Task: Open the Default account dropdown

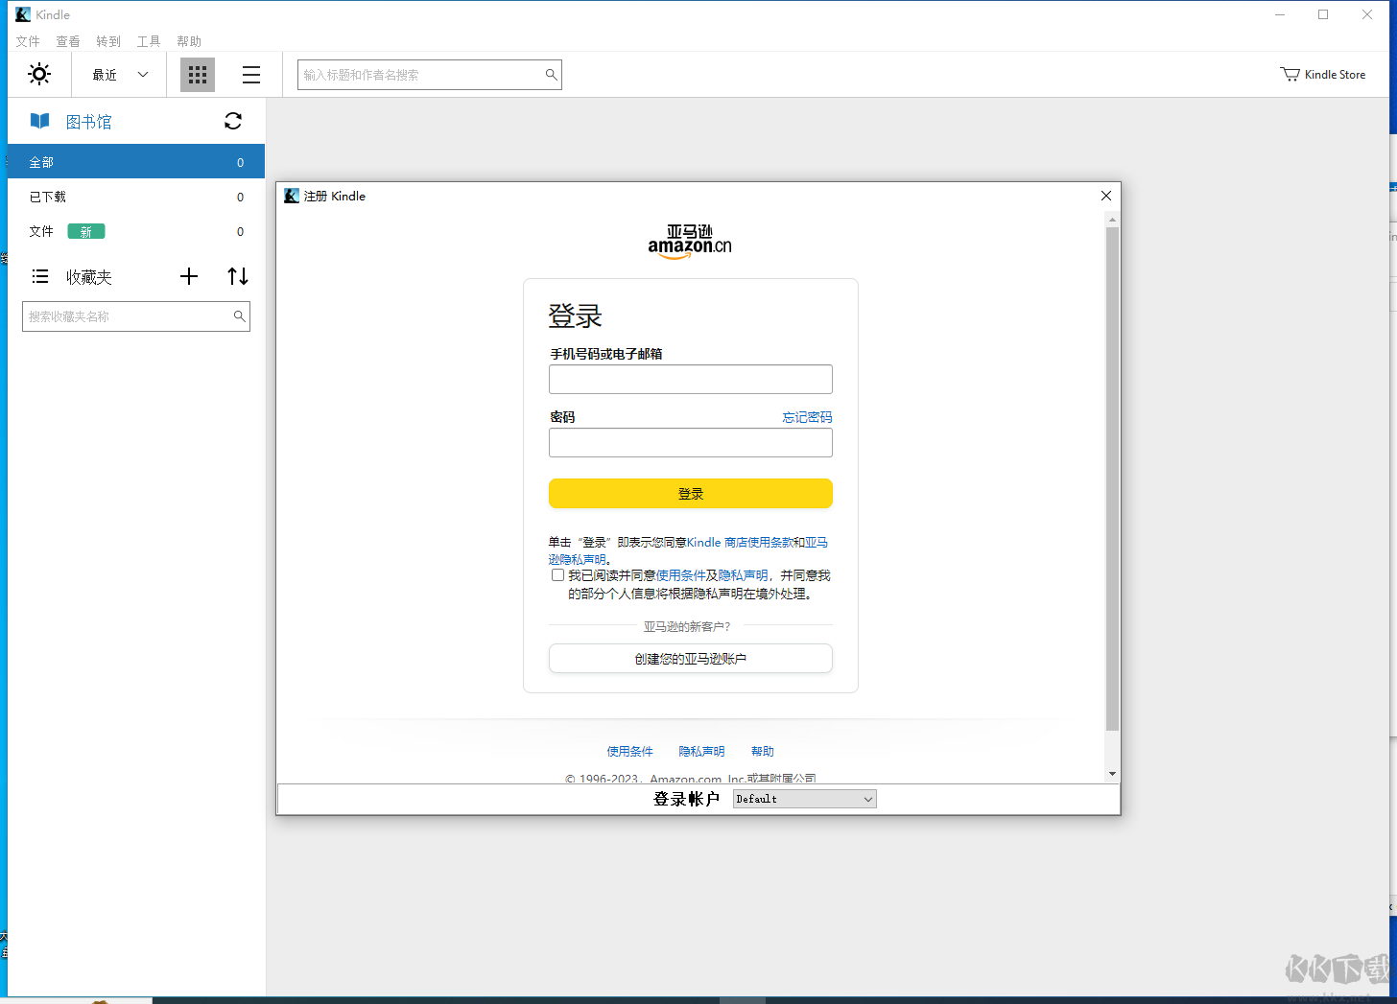Action: pyautogui.click(x=804, y=798)
